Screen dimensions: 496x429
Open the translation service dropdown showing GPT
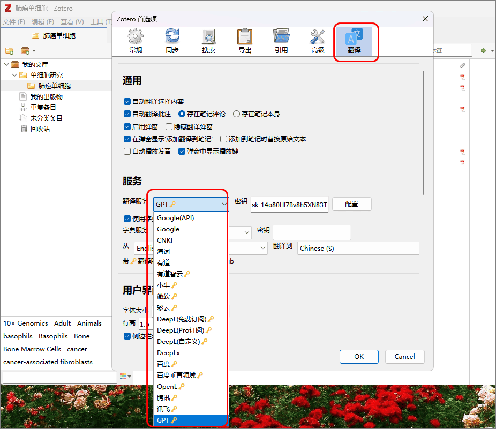pyautogui.click(x=190, y=204)
